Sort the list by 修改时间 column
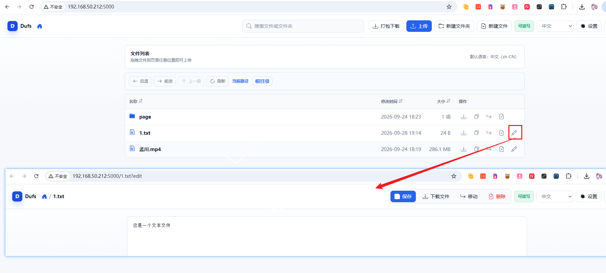606x273 pixels. pos(392,101)
